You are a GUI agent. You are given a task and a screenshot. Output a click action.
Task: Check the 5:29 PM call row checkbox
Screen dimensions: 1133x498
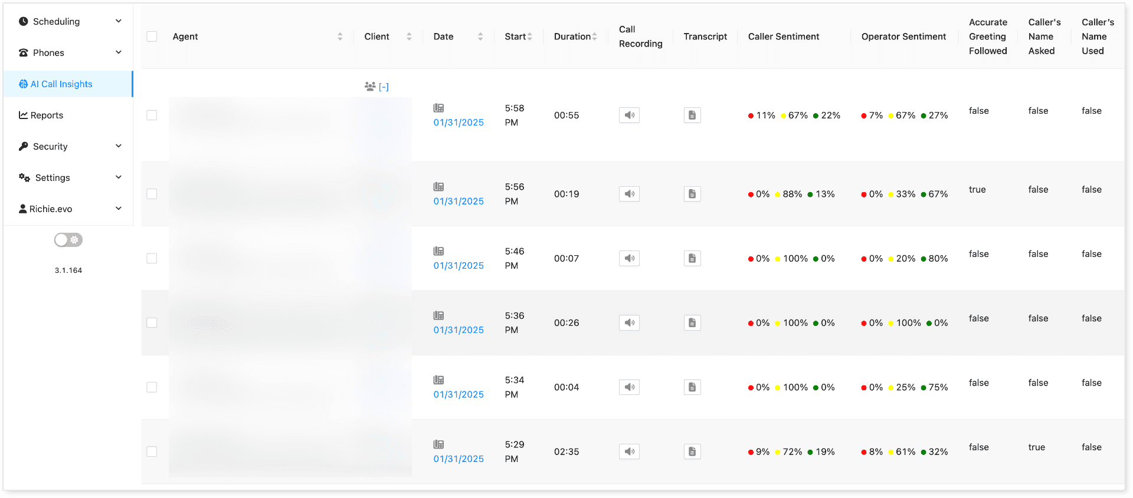pos(152,451)
